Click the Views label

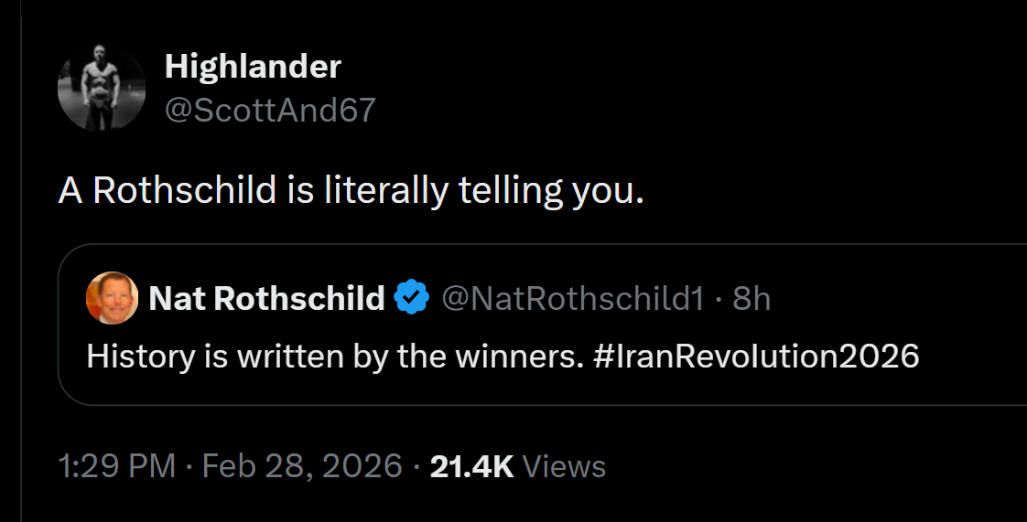click(564, 466)
